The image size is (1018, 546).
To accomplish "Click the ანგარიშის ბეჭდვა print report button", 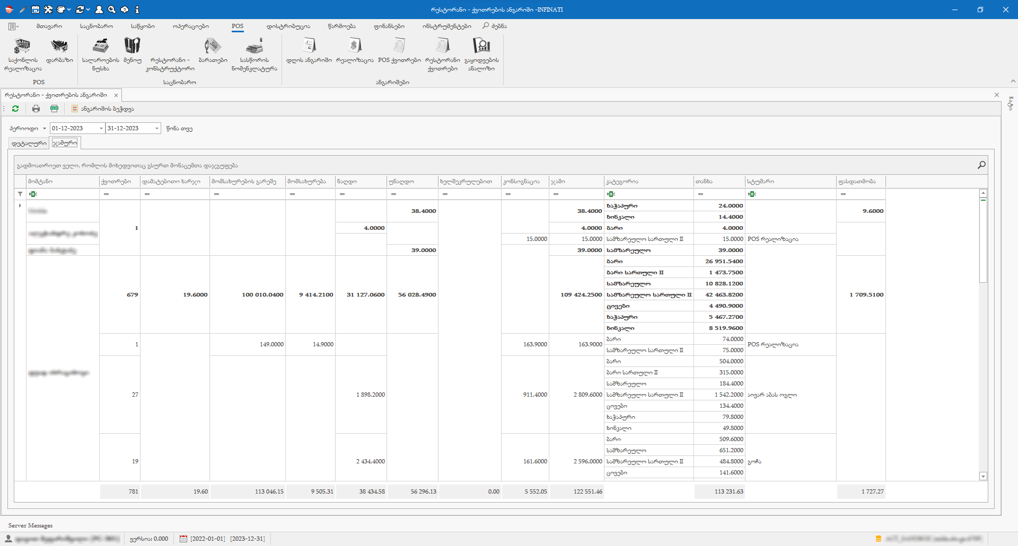I will 102,109.
